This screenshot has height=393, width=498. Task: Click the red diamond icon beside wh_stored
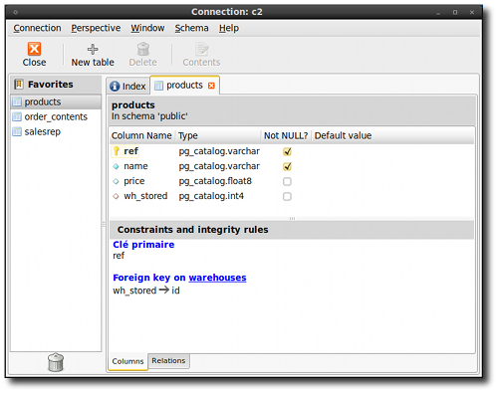(116, 196)
